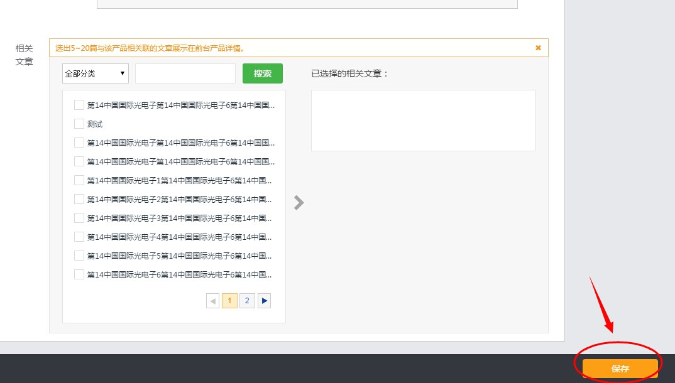The image size is (675, 383).
Task: Focus the article search text field
Action: pyautogui.click(x=185, y=73)
